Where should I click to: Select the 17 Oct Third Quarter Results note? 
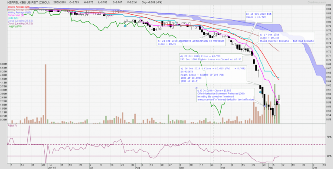(287, 38)
